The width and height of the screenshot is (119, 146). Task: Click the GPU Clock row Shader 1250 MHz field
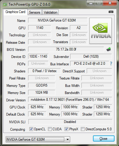point(103,107)
